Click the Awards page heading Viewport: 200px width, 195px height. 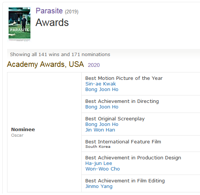coord(52,23)
